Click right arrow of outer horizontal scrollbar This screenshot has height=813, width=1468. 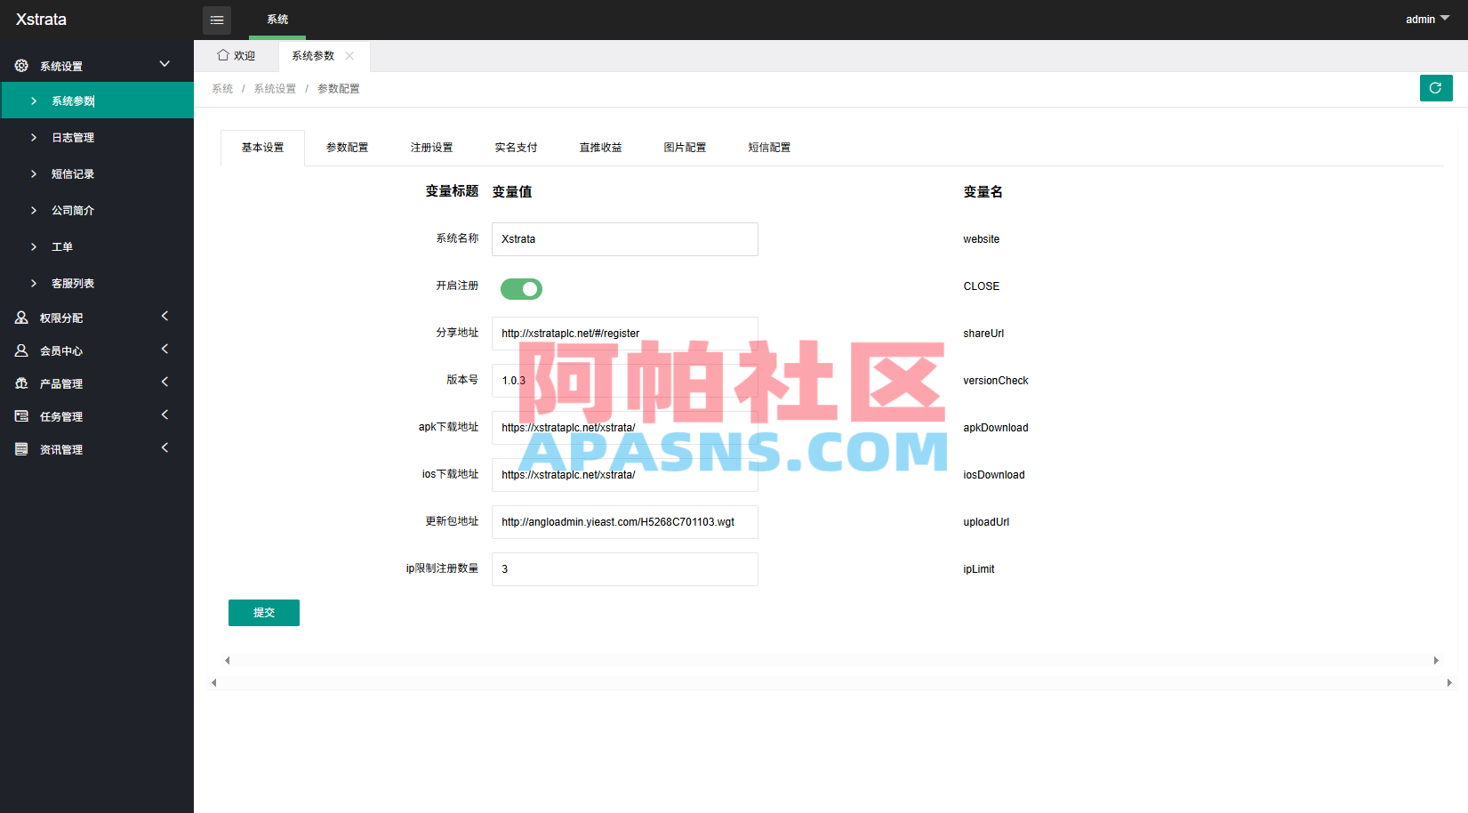tap(1449, 682)
